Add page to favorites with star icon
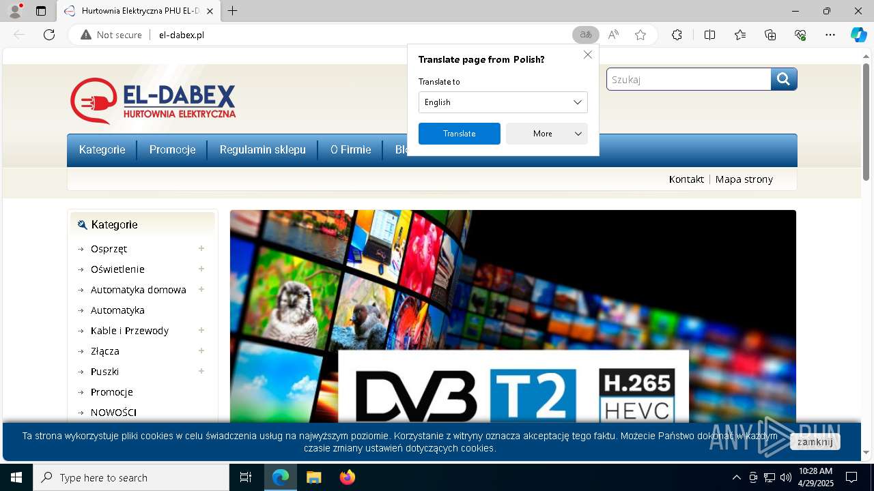The height and width of the screenshot is (491, 874). 640,35
